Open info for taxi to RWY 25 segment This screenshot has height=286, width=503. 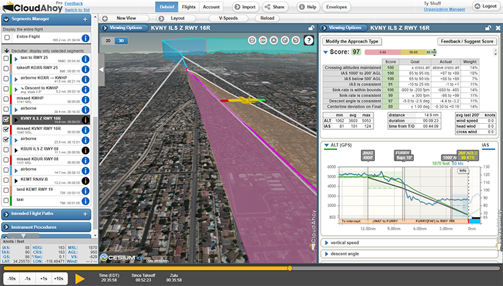pyautogui.click(x=85, y=59)
